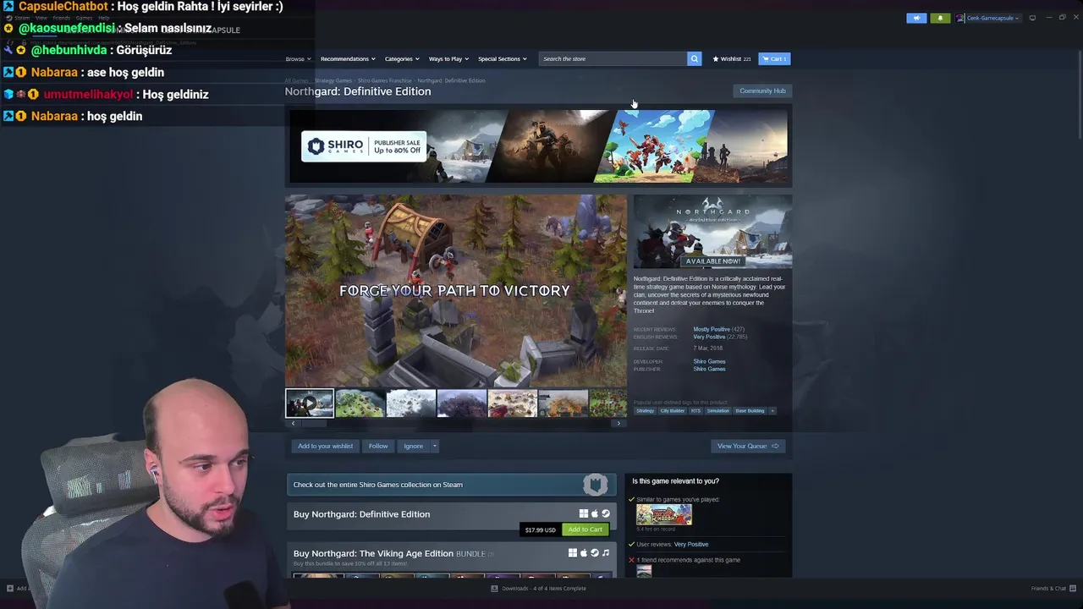This screenshot has height=609, width=1083.
Task: Click Apple icon on Definitive Edition row
Action: coord(594,513)
